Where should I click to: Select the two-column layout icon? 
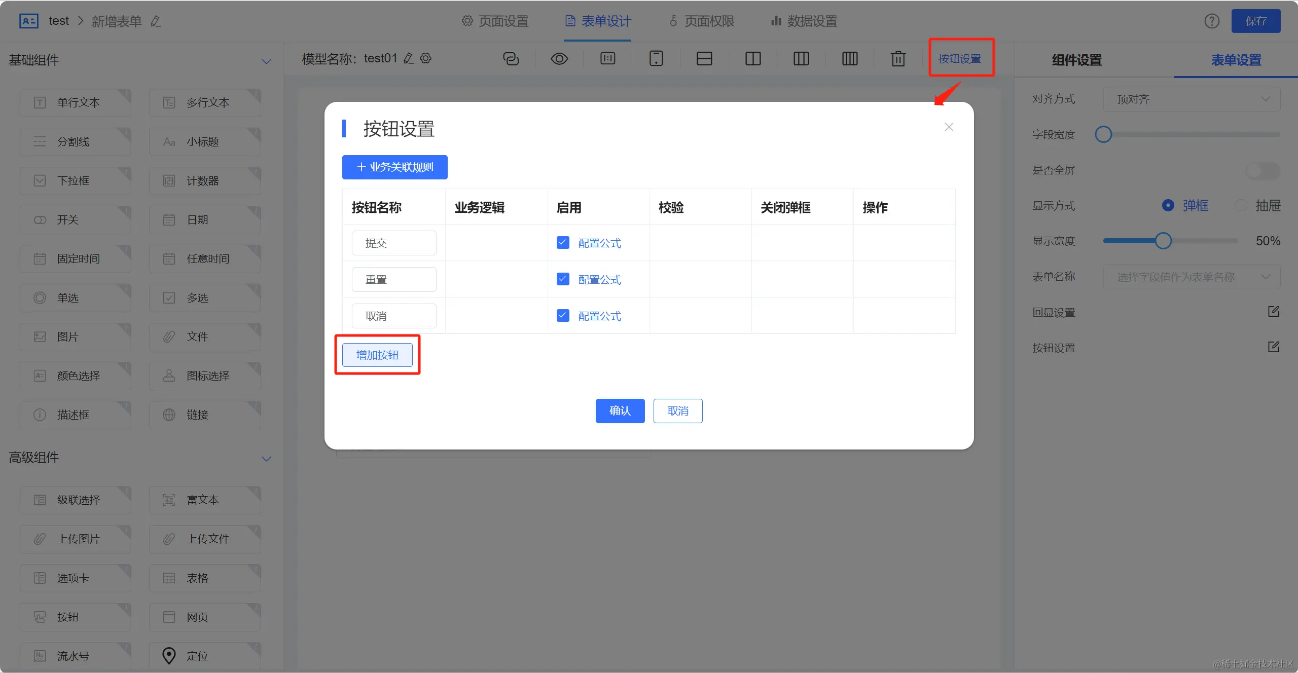pos(753,59)
